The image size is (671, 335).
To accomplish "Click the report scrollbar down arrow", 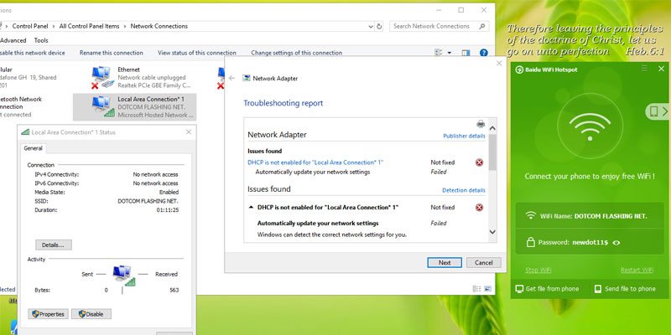I will point(492,232).
